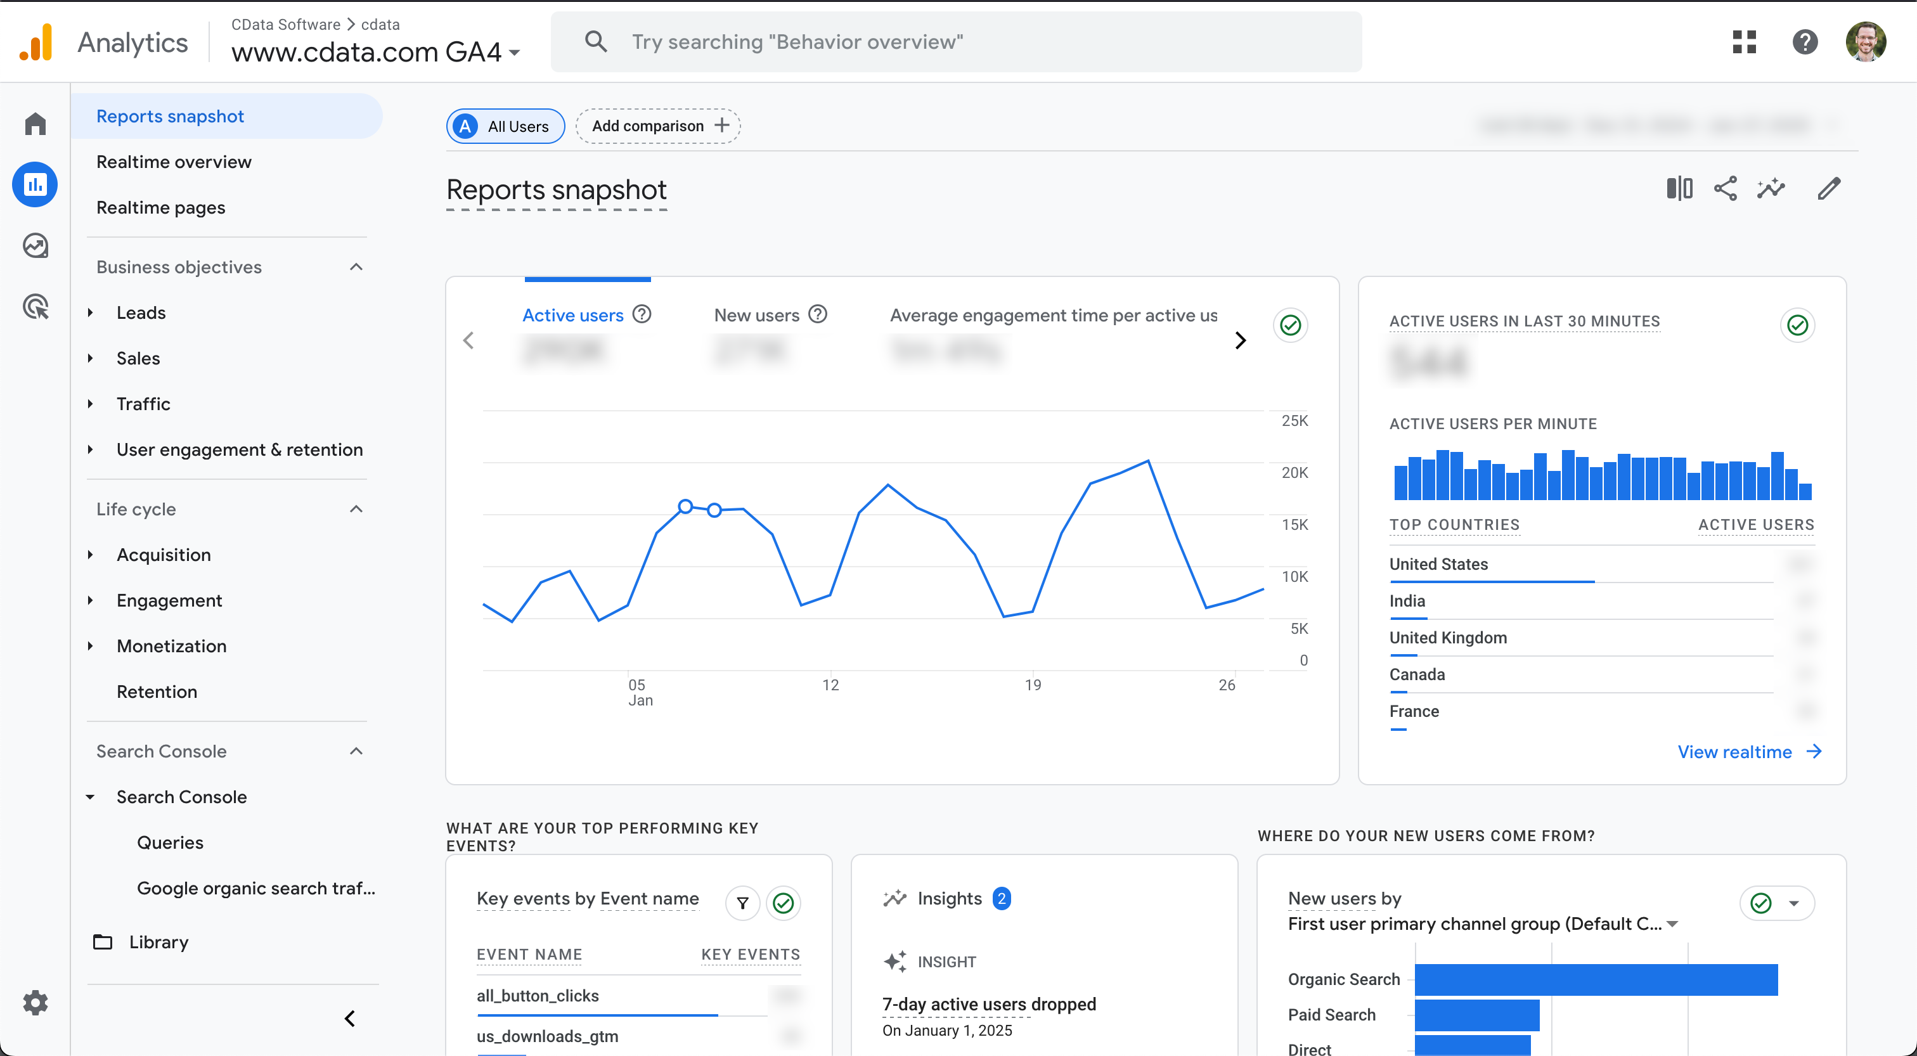The width and height of the screenshot is (1917, 1056).
Task: Filter the Key events card
Action: click(742, 903)
